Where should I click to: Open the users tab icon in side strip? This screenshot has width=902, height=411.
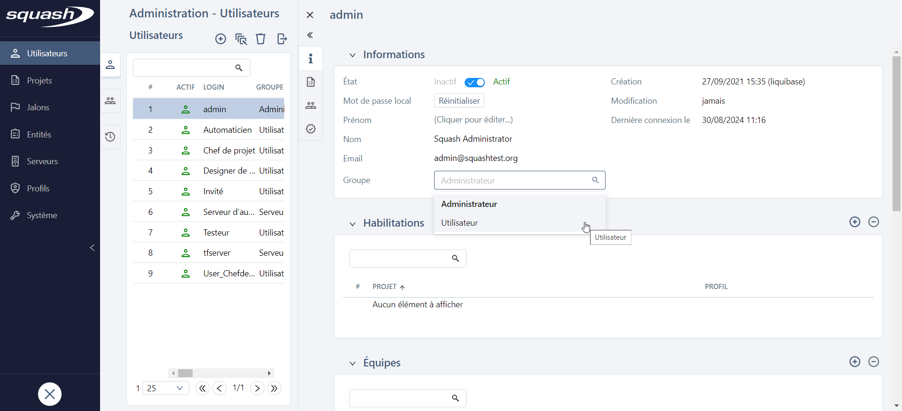pyautogui.click(x=110, y=65)
